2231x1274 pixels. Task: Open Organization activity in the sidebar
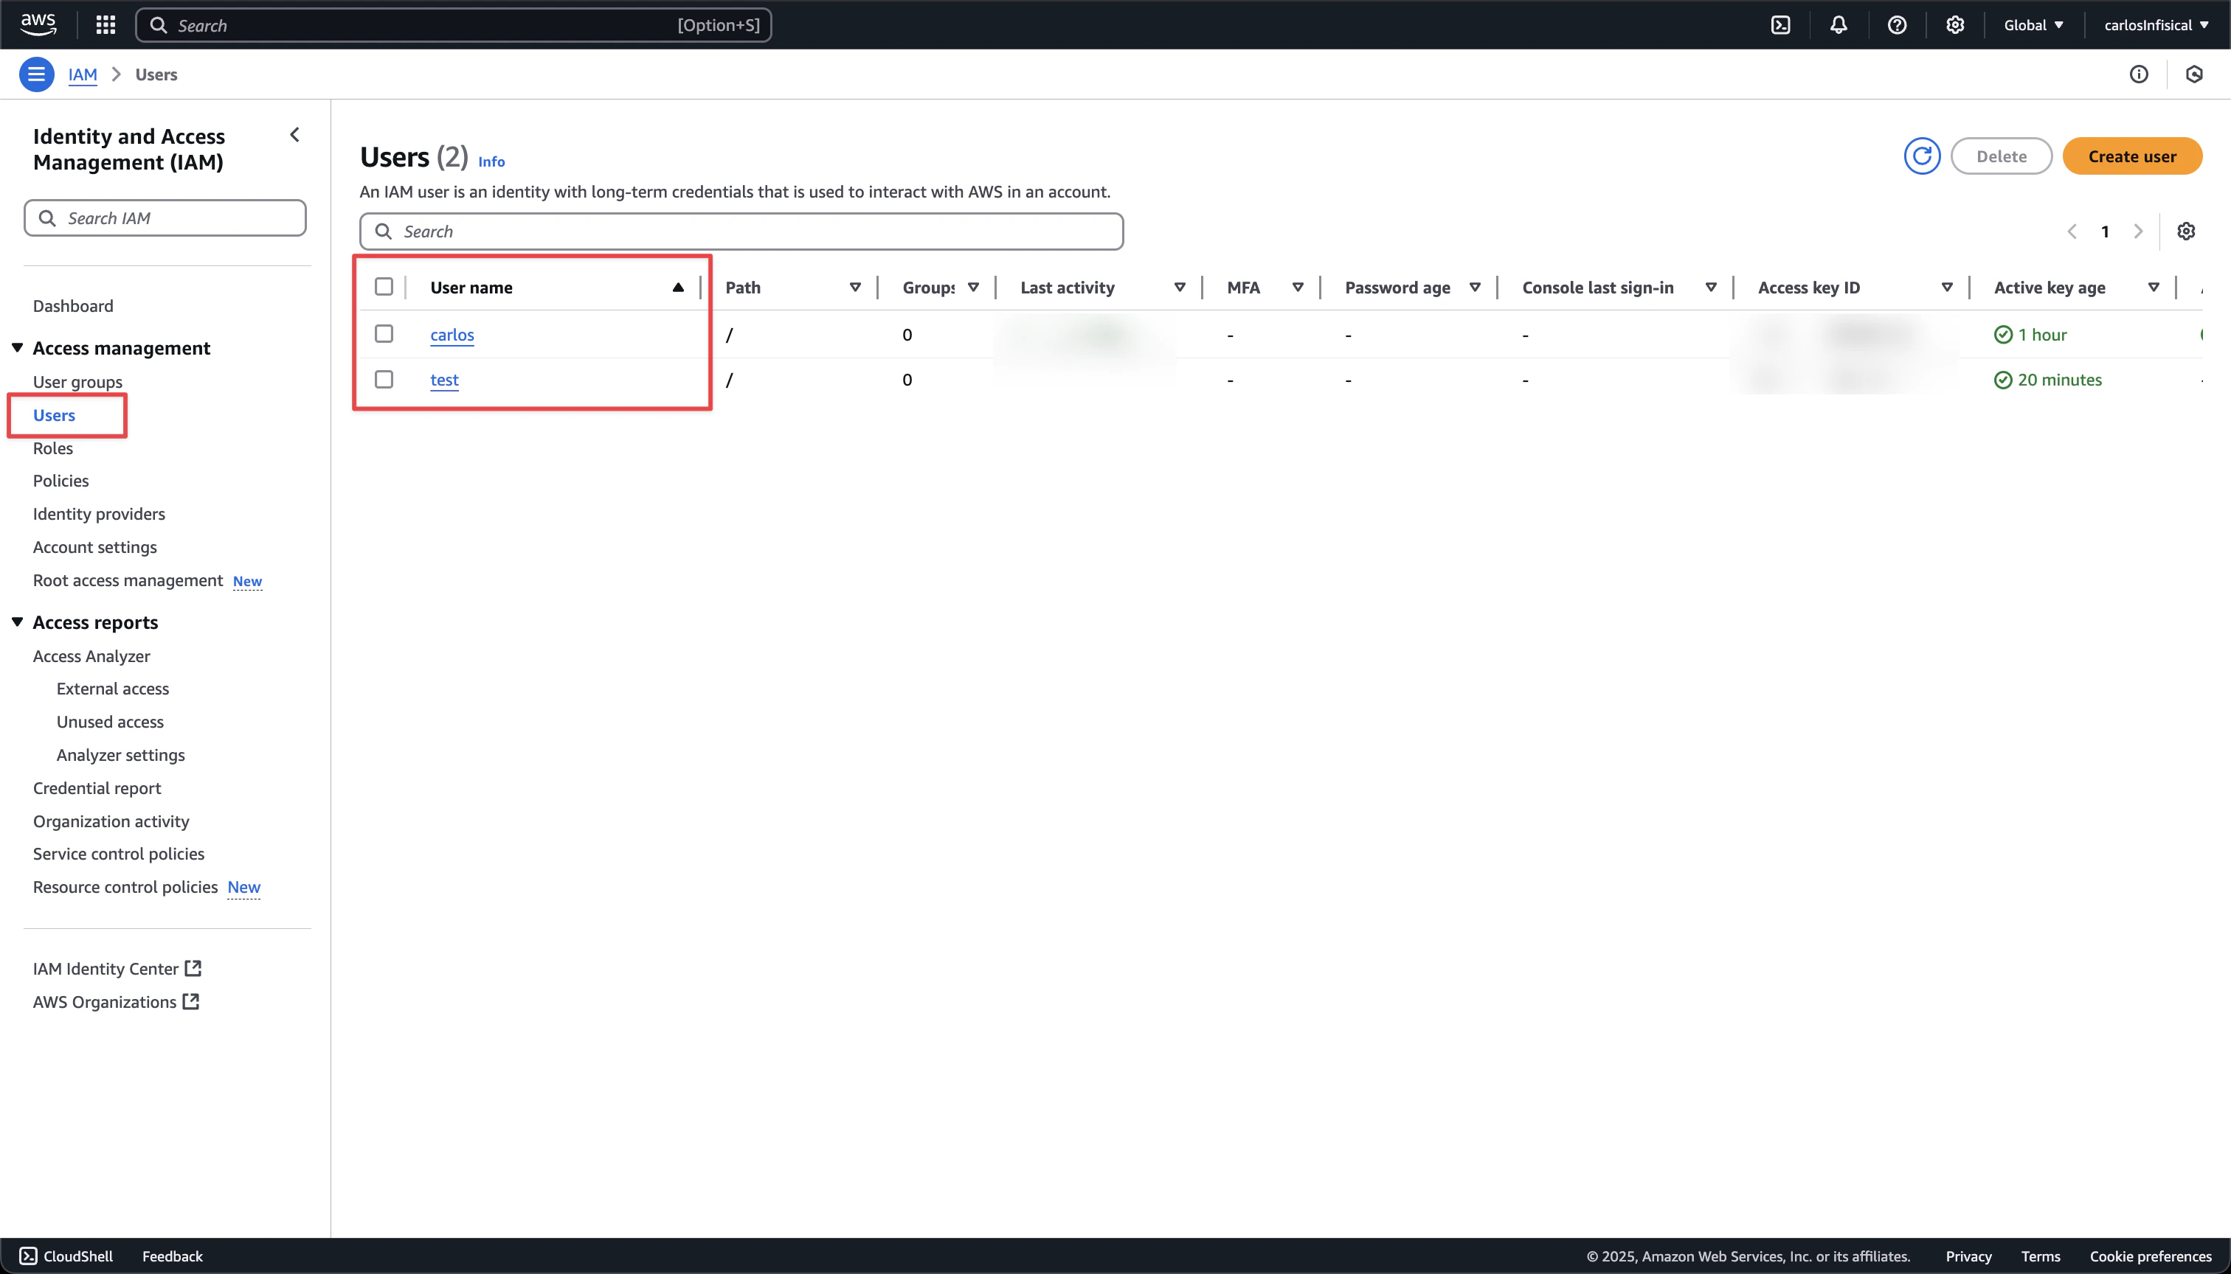click(111, 821)
